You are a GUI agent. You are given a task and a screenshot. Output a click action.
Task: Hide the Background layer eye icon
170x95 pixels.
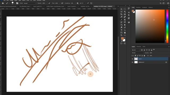tap(132, 62)
